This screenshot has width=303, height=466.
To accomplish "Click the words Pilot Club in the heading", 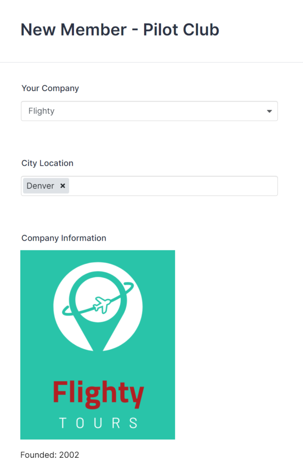I will click(x=181, y=30).
